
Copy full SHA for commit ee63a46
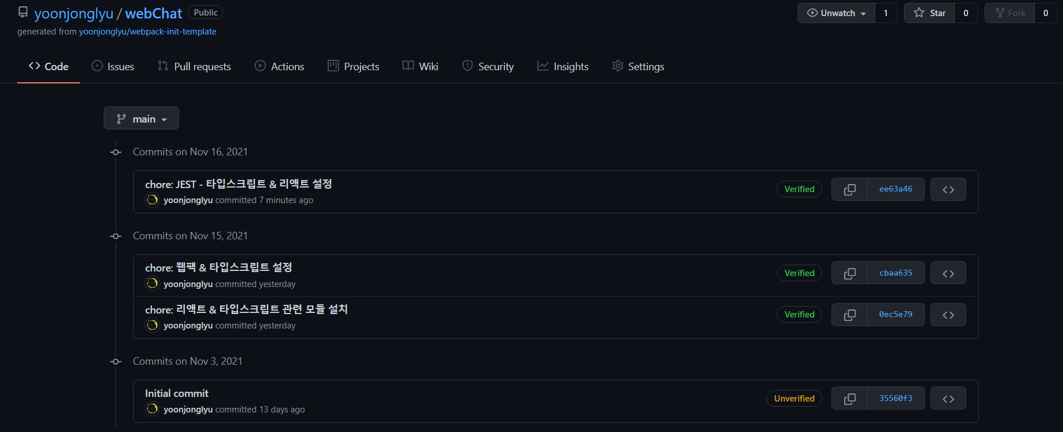point(849,189)
